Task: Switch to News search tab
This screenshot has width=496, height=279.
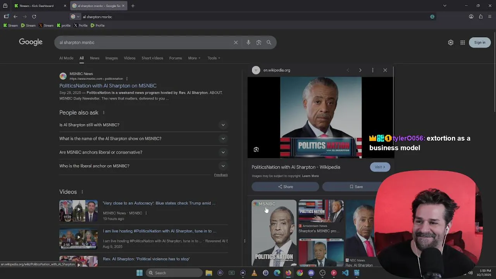Action: [95, 58]
